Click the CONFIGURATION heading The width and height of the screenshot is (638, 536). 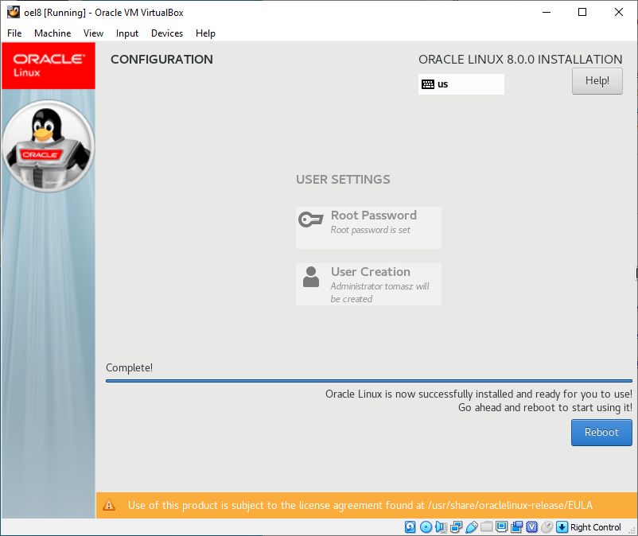[x=161, y=60]
